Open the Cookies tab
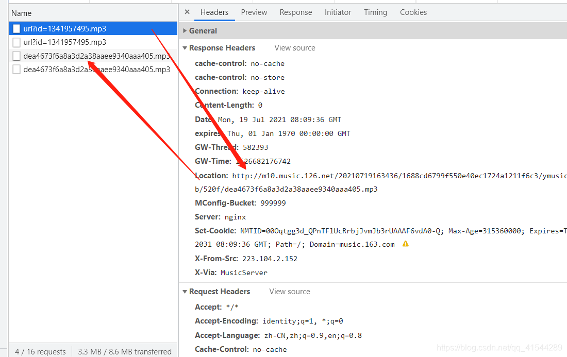 click(x=413, y=12)
